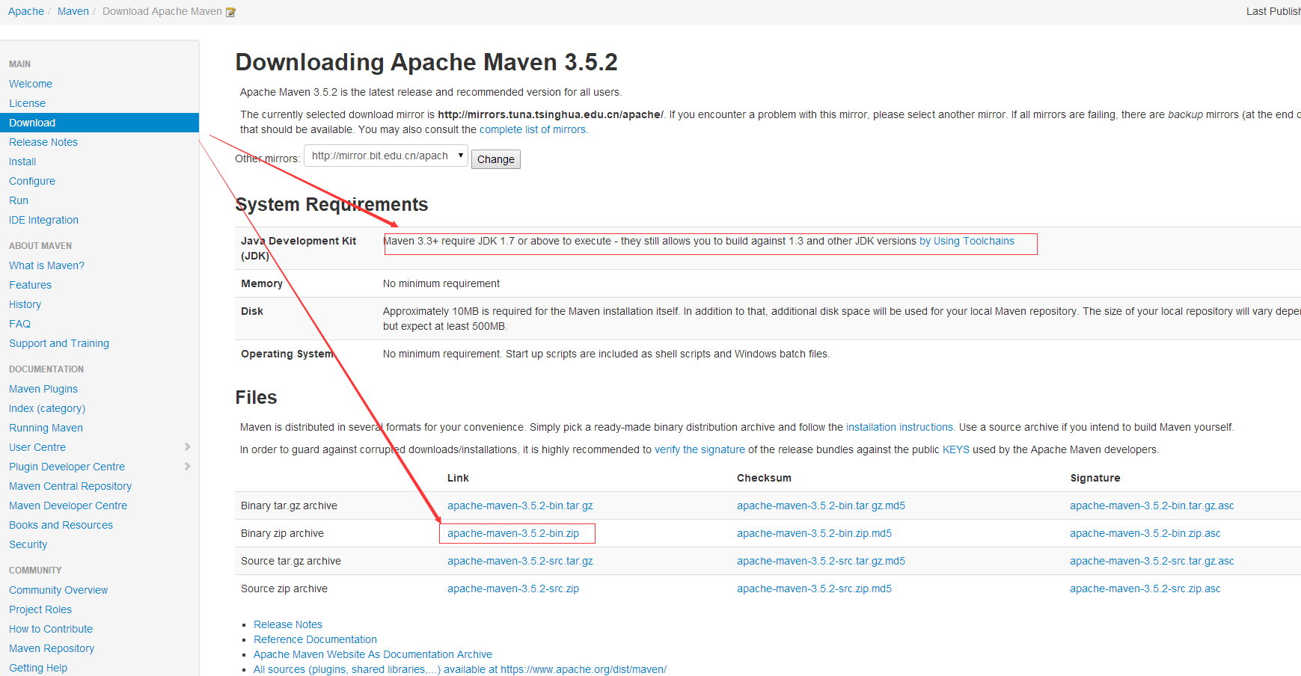This screenshot has height=676, width=1301.
Task: Open Apache Maven Website Documentation Archive link
Action: pos(373,654)
